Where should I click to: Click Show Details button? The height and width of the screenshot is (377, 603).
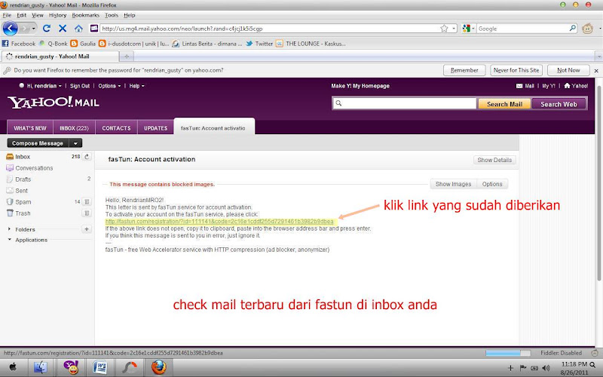click(494, 160)
